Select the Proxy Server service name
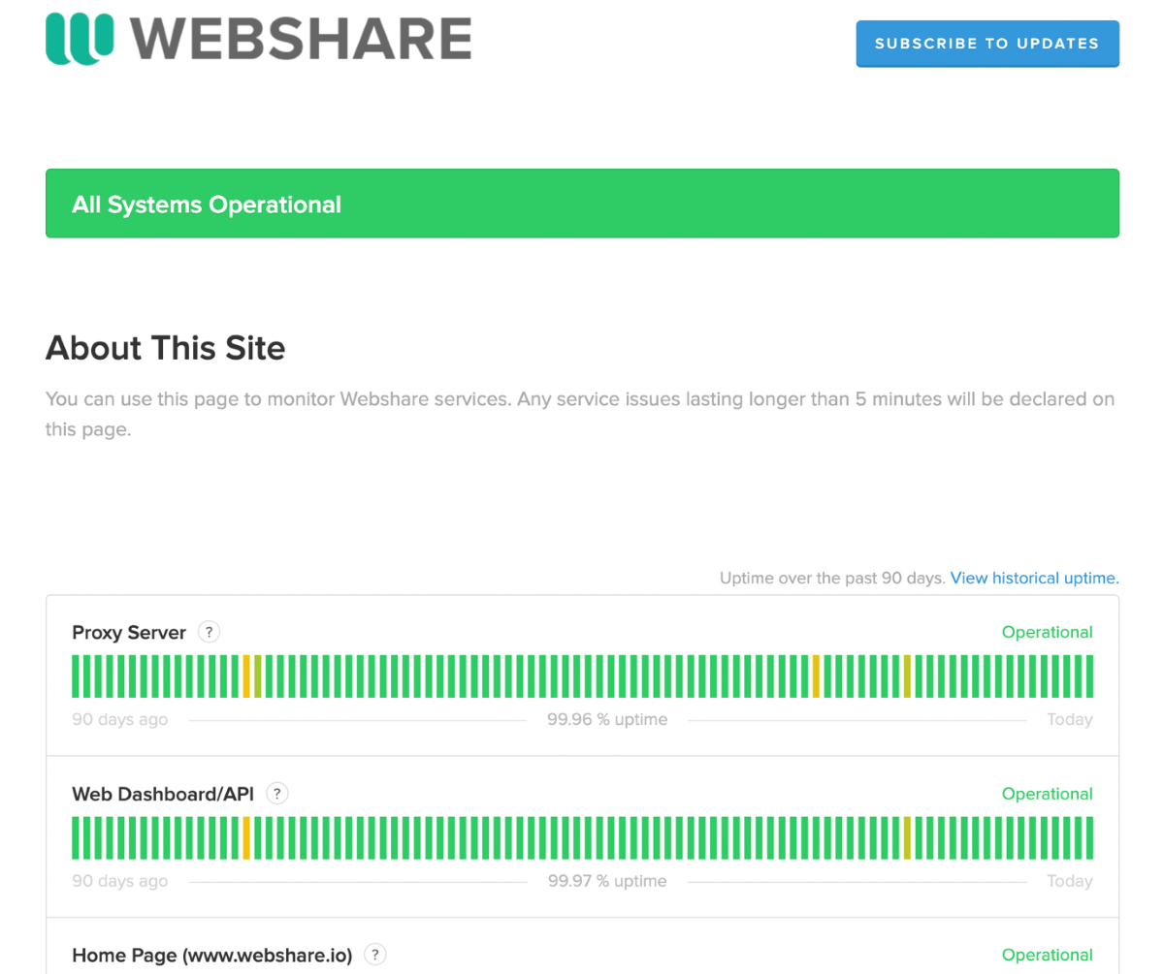Viewport: 1164px width, 974px height. (x=129, y=632)
